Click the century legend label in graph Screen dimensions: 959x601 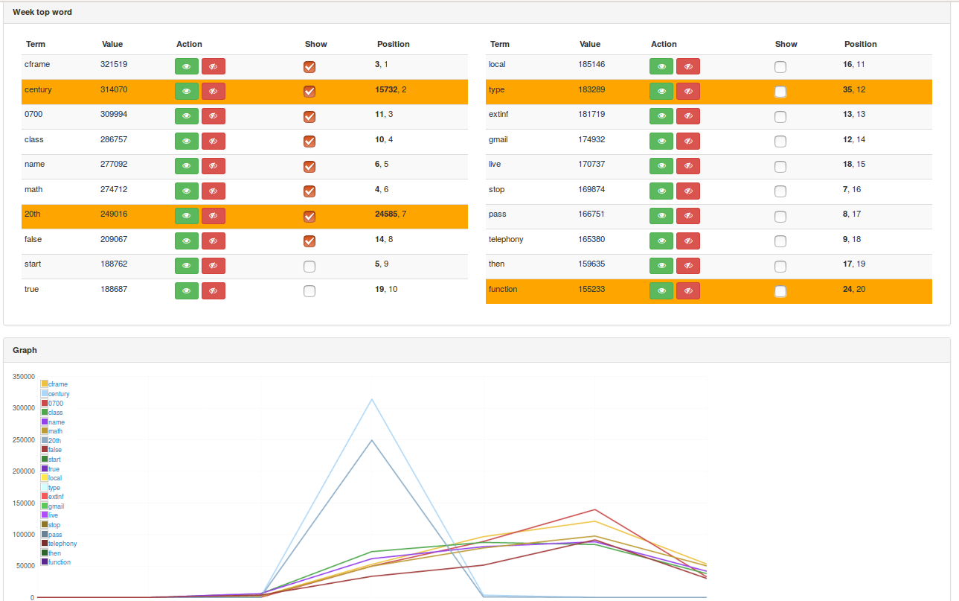pos(59,394)
